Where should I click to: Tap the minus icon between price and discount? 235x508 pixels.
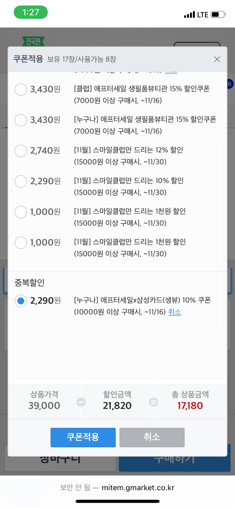(81, 402)
